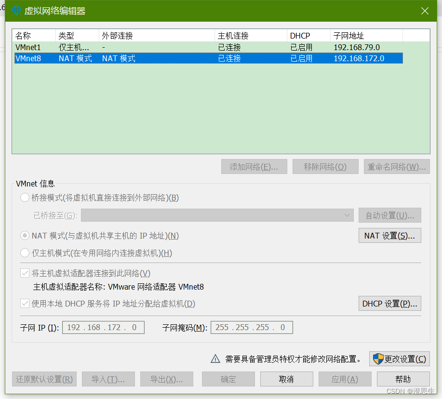Click 帮助 button
Screen dimensions: 442x399
click(x=403, y=379)
